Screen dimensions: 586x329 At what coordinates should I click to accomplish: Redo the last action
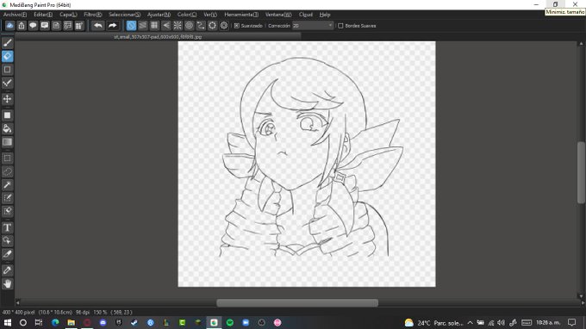[113, 25]
